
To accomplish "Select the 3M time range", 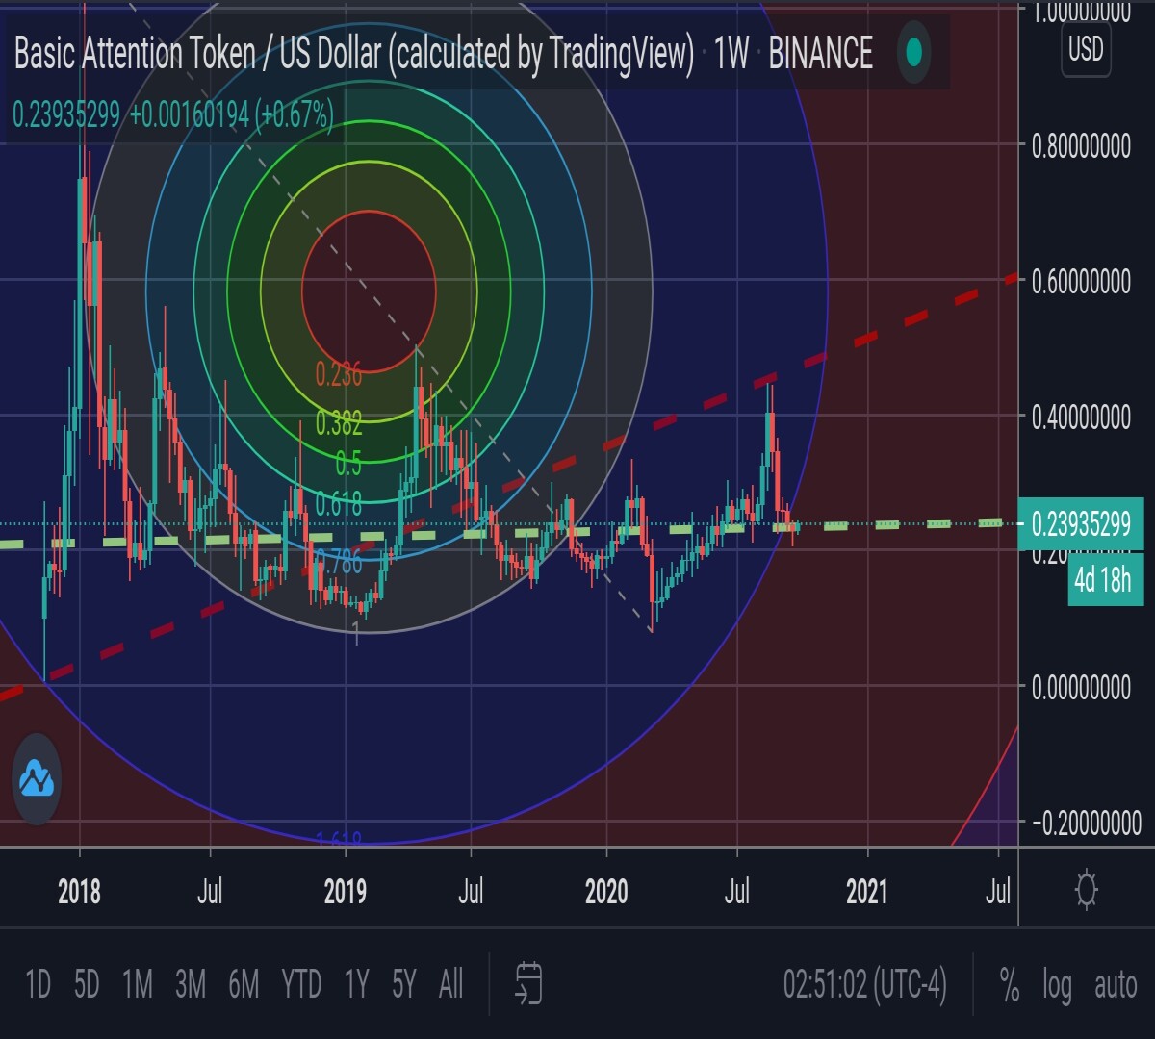I will 191,984.
